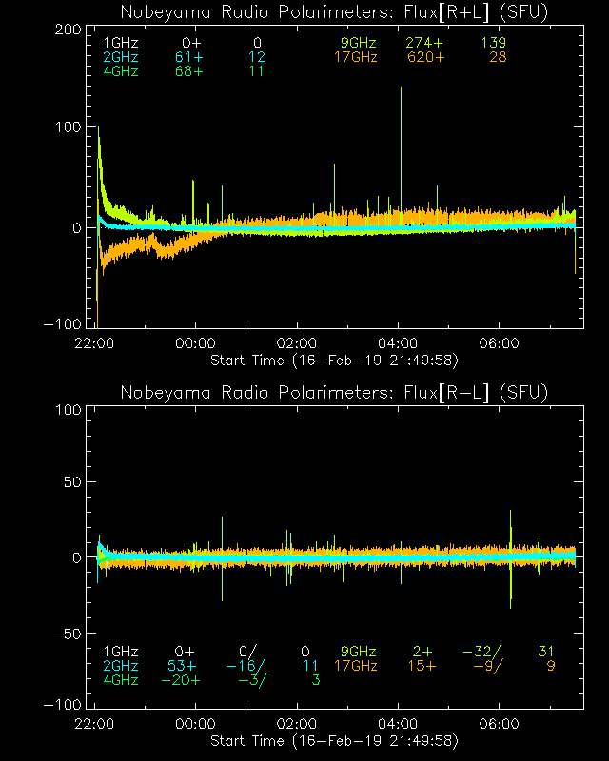Click the -100 y-axis label in R-L plot
Image resolution: width=609 pixels, height=761 pixels.
coord(63,704)
